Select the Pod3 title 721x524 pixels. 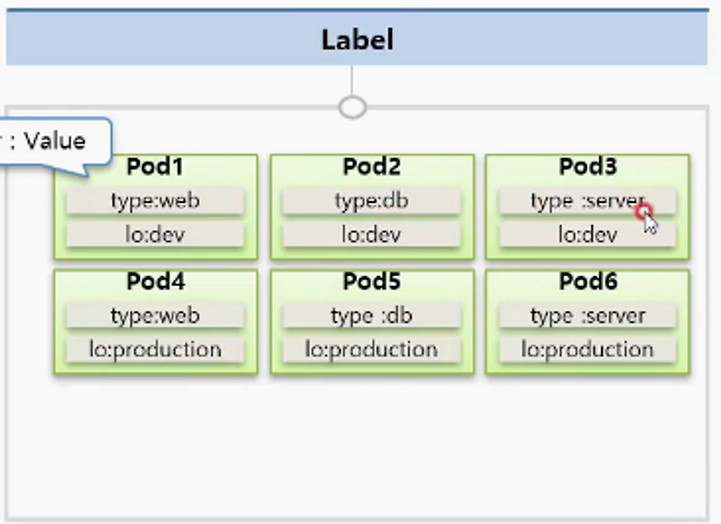pyautogui.click(x=588, y=167)
